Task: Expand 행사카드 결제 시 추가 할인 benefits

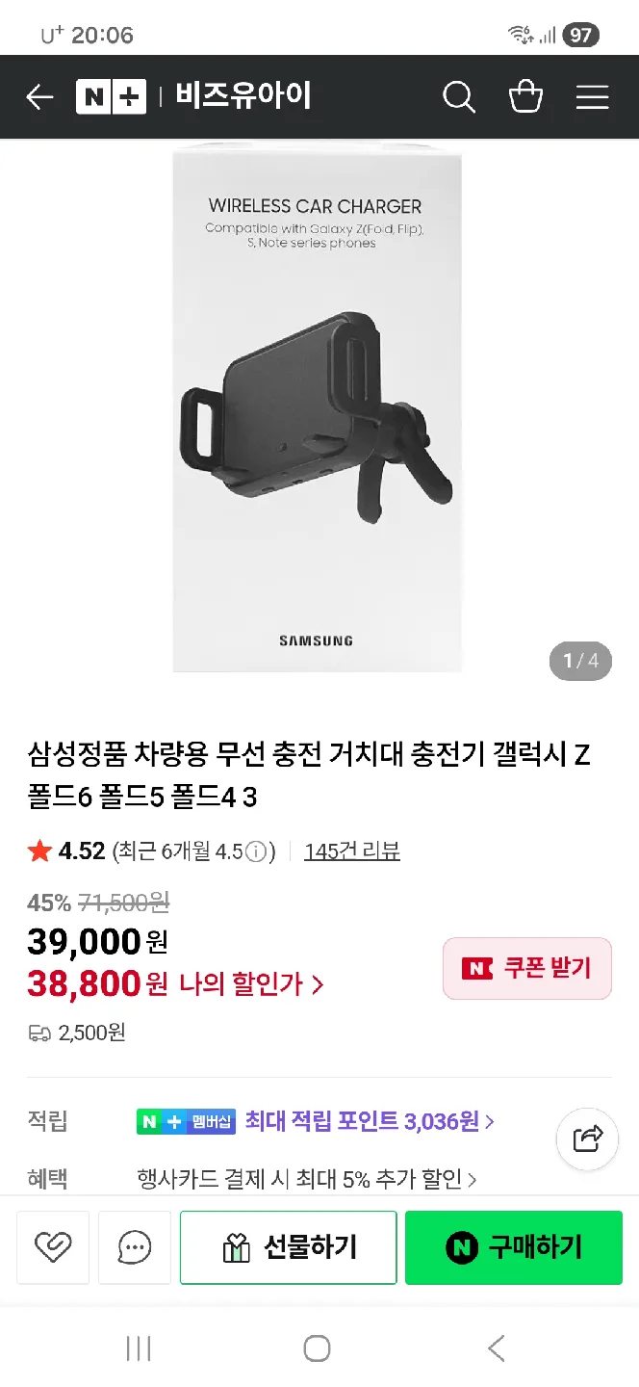Action: point(307,1179)
